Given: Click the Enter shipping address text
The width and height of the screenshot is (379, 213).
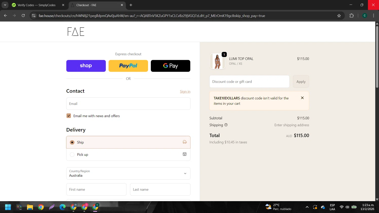Looking at the screenshot, I should [292, 125].
